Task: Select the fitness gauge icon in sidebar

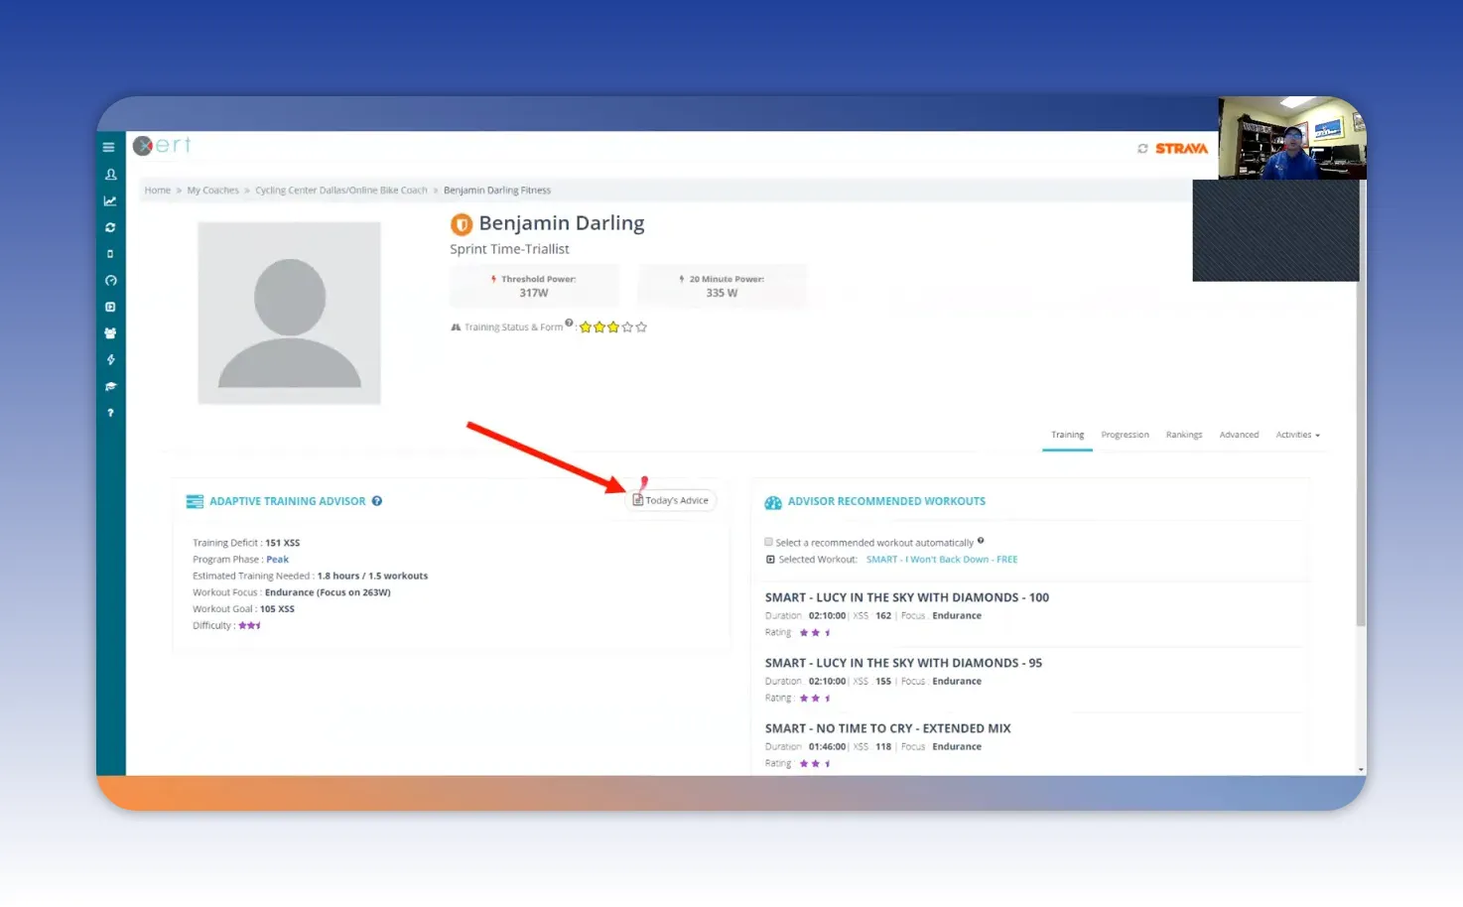Action: (110, 280)
